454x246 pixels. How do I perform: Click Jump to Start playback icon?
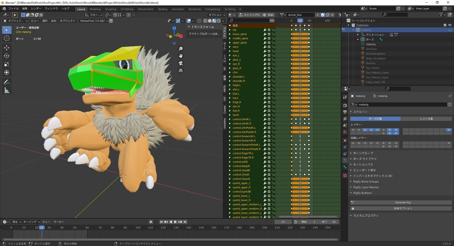162,222
